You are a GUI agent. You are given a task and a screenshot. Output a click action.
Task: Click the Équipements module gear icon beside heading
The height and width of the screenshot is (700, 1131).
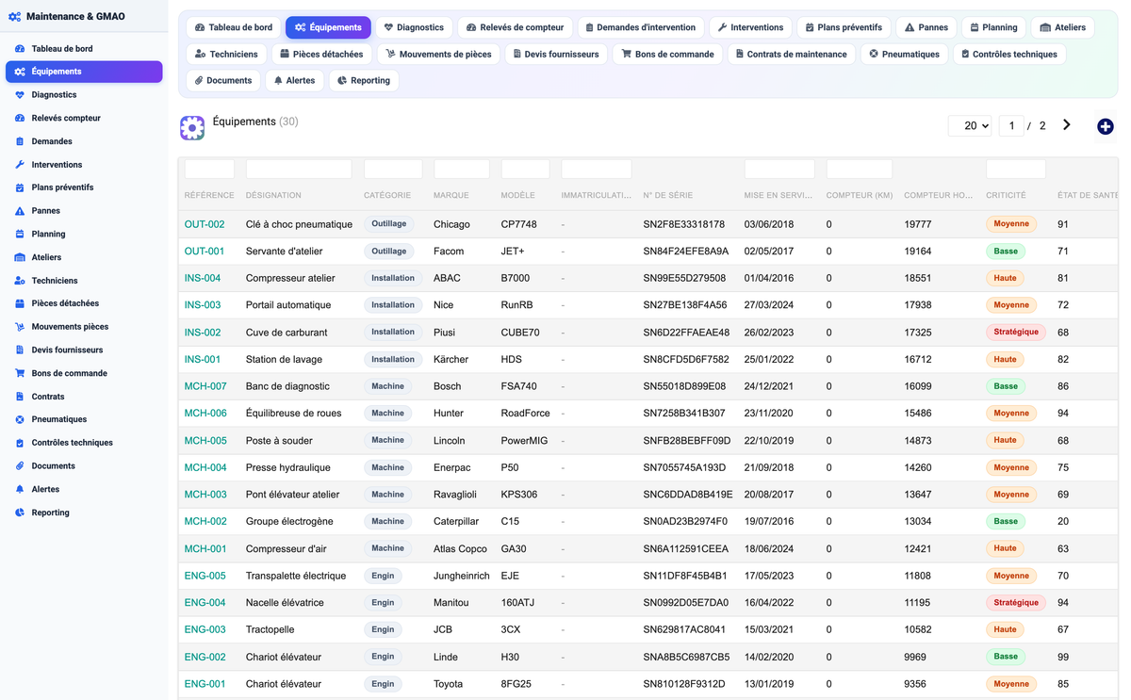pos(192,127)
